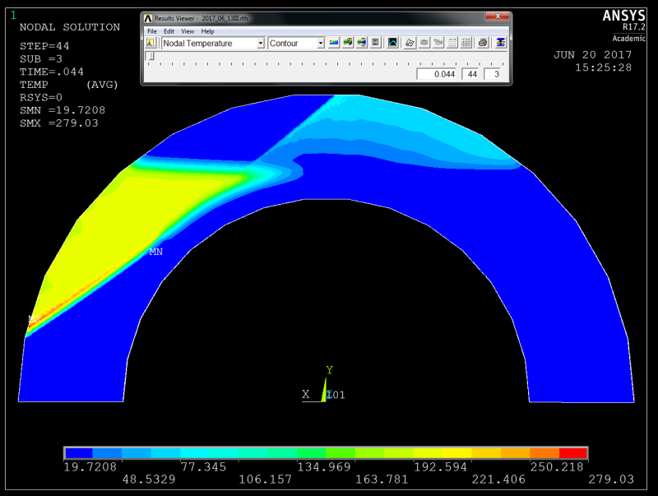
Task: Click the legend value 221.406
Action: [x=498, y=480]
